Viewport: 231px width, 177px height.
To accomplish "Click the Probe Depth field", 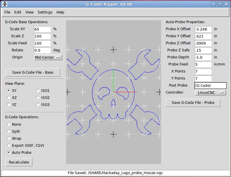I will tap(203, 57).
